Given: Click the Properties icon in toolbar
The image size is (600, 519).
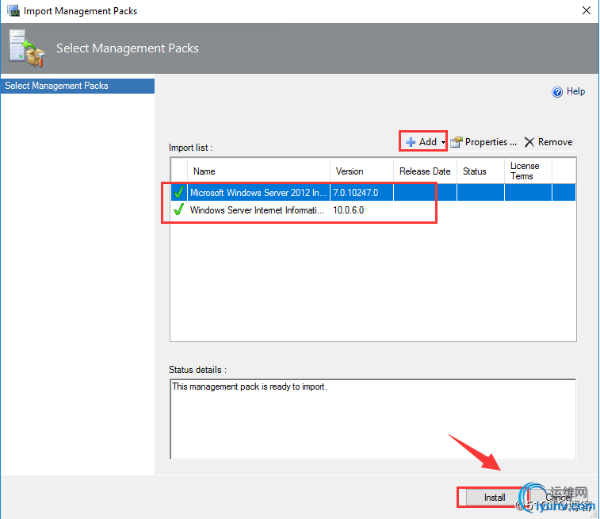Looking at the screenshot, I should point(456,142).
